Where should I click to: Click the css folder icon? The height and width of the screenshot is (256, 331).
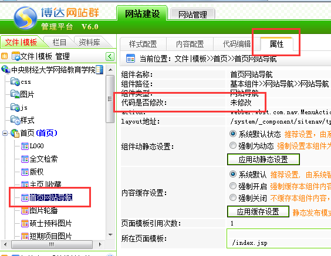point(15,82)
